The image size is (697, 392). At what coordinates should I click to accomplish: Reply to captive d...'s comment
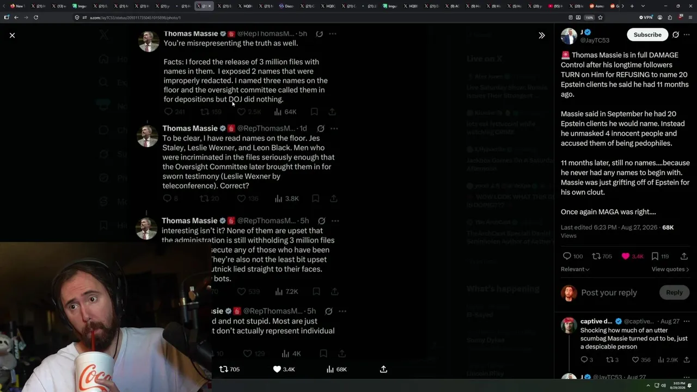pyautogui.click(x=586, y=359)
